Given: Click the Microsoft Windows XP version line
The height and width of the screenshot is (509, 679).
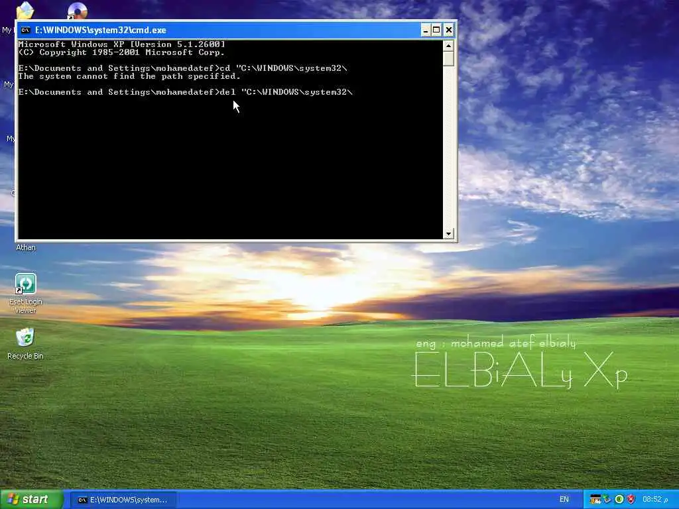Looking at the screenshot, I should 122,44.
